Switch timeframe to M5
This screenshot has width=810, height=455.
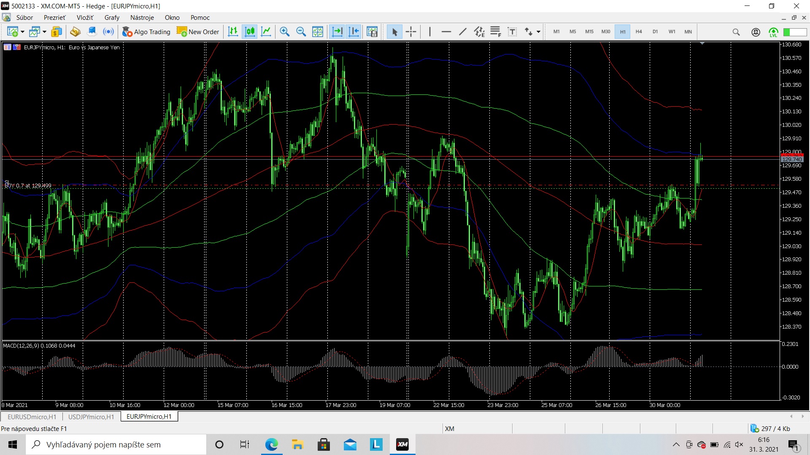[x=572, y=32]
